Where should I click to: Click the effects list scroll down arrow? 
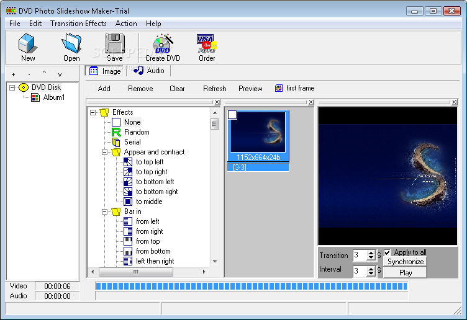(x=215, y=262)
